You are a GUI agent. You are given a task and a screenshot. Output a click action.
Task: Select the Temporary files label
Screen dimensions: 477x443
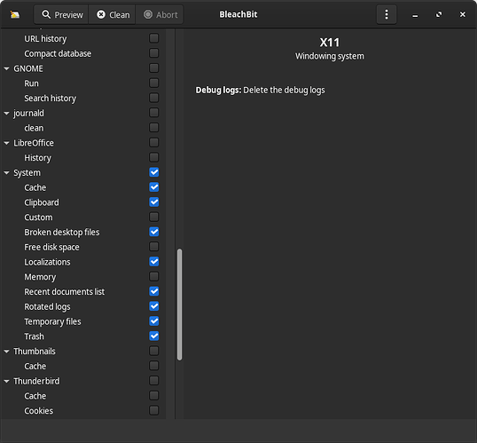[x=52, y=321]
